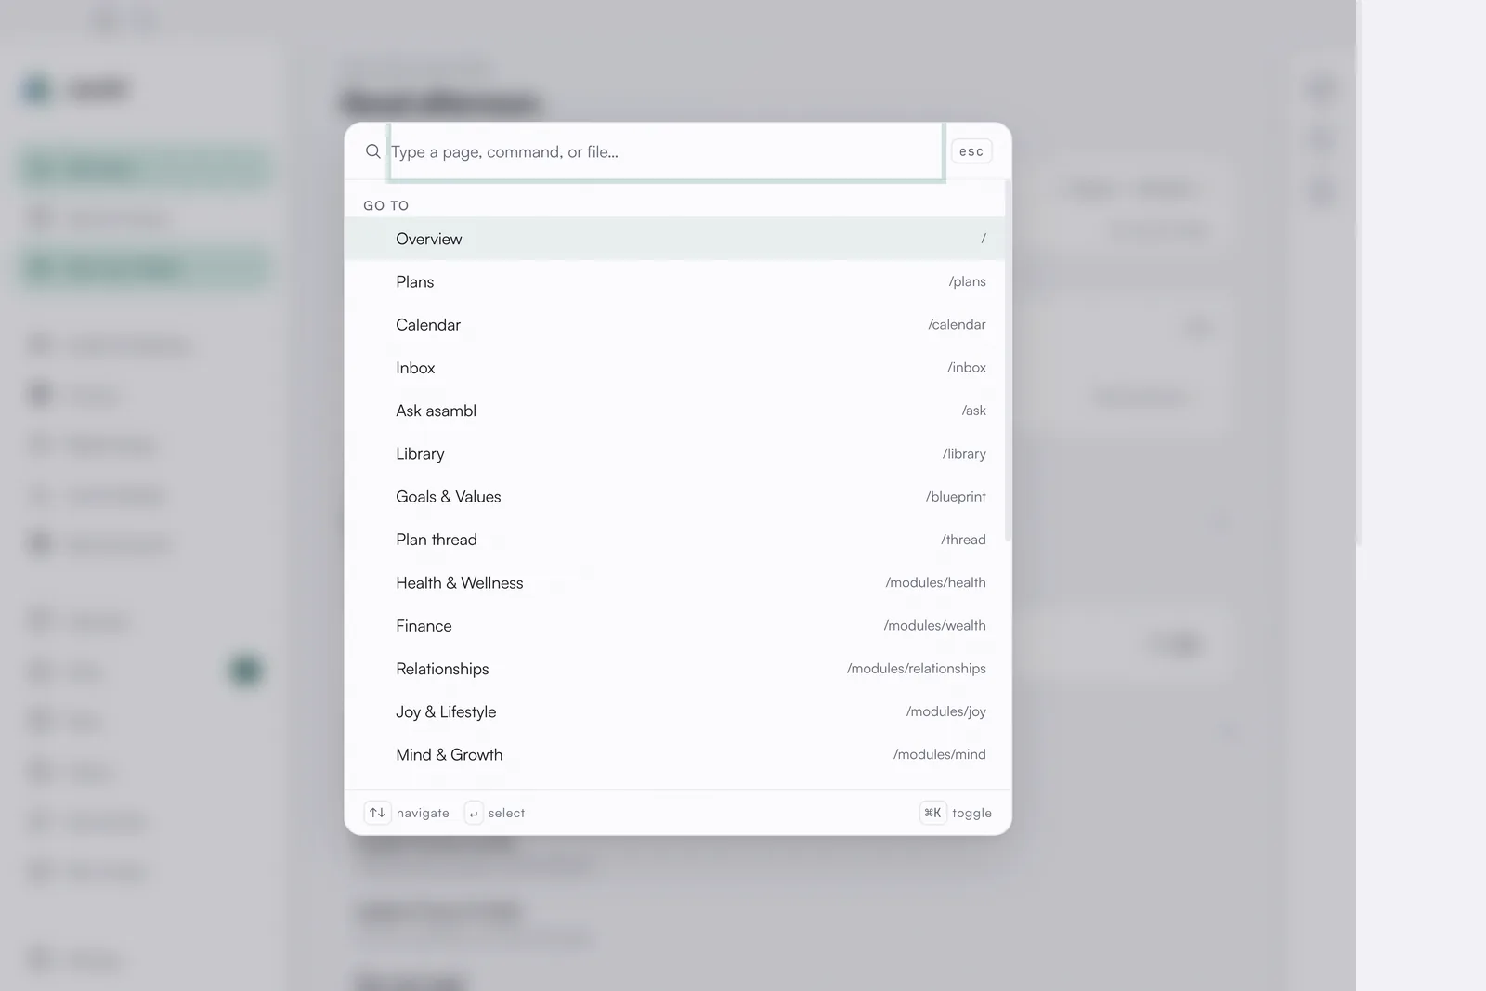Choose Ask asambl command
This screenshot has height=991, width=1486.
[x=674, y=411]
